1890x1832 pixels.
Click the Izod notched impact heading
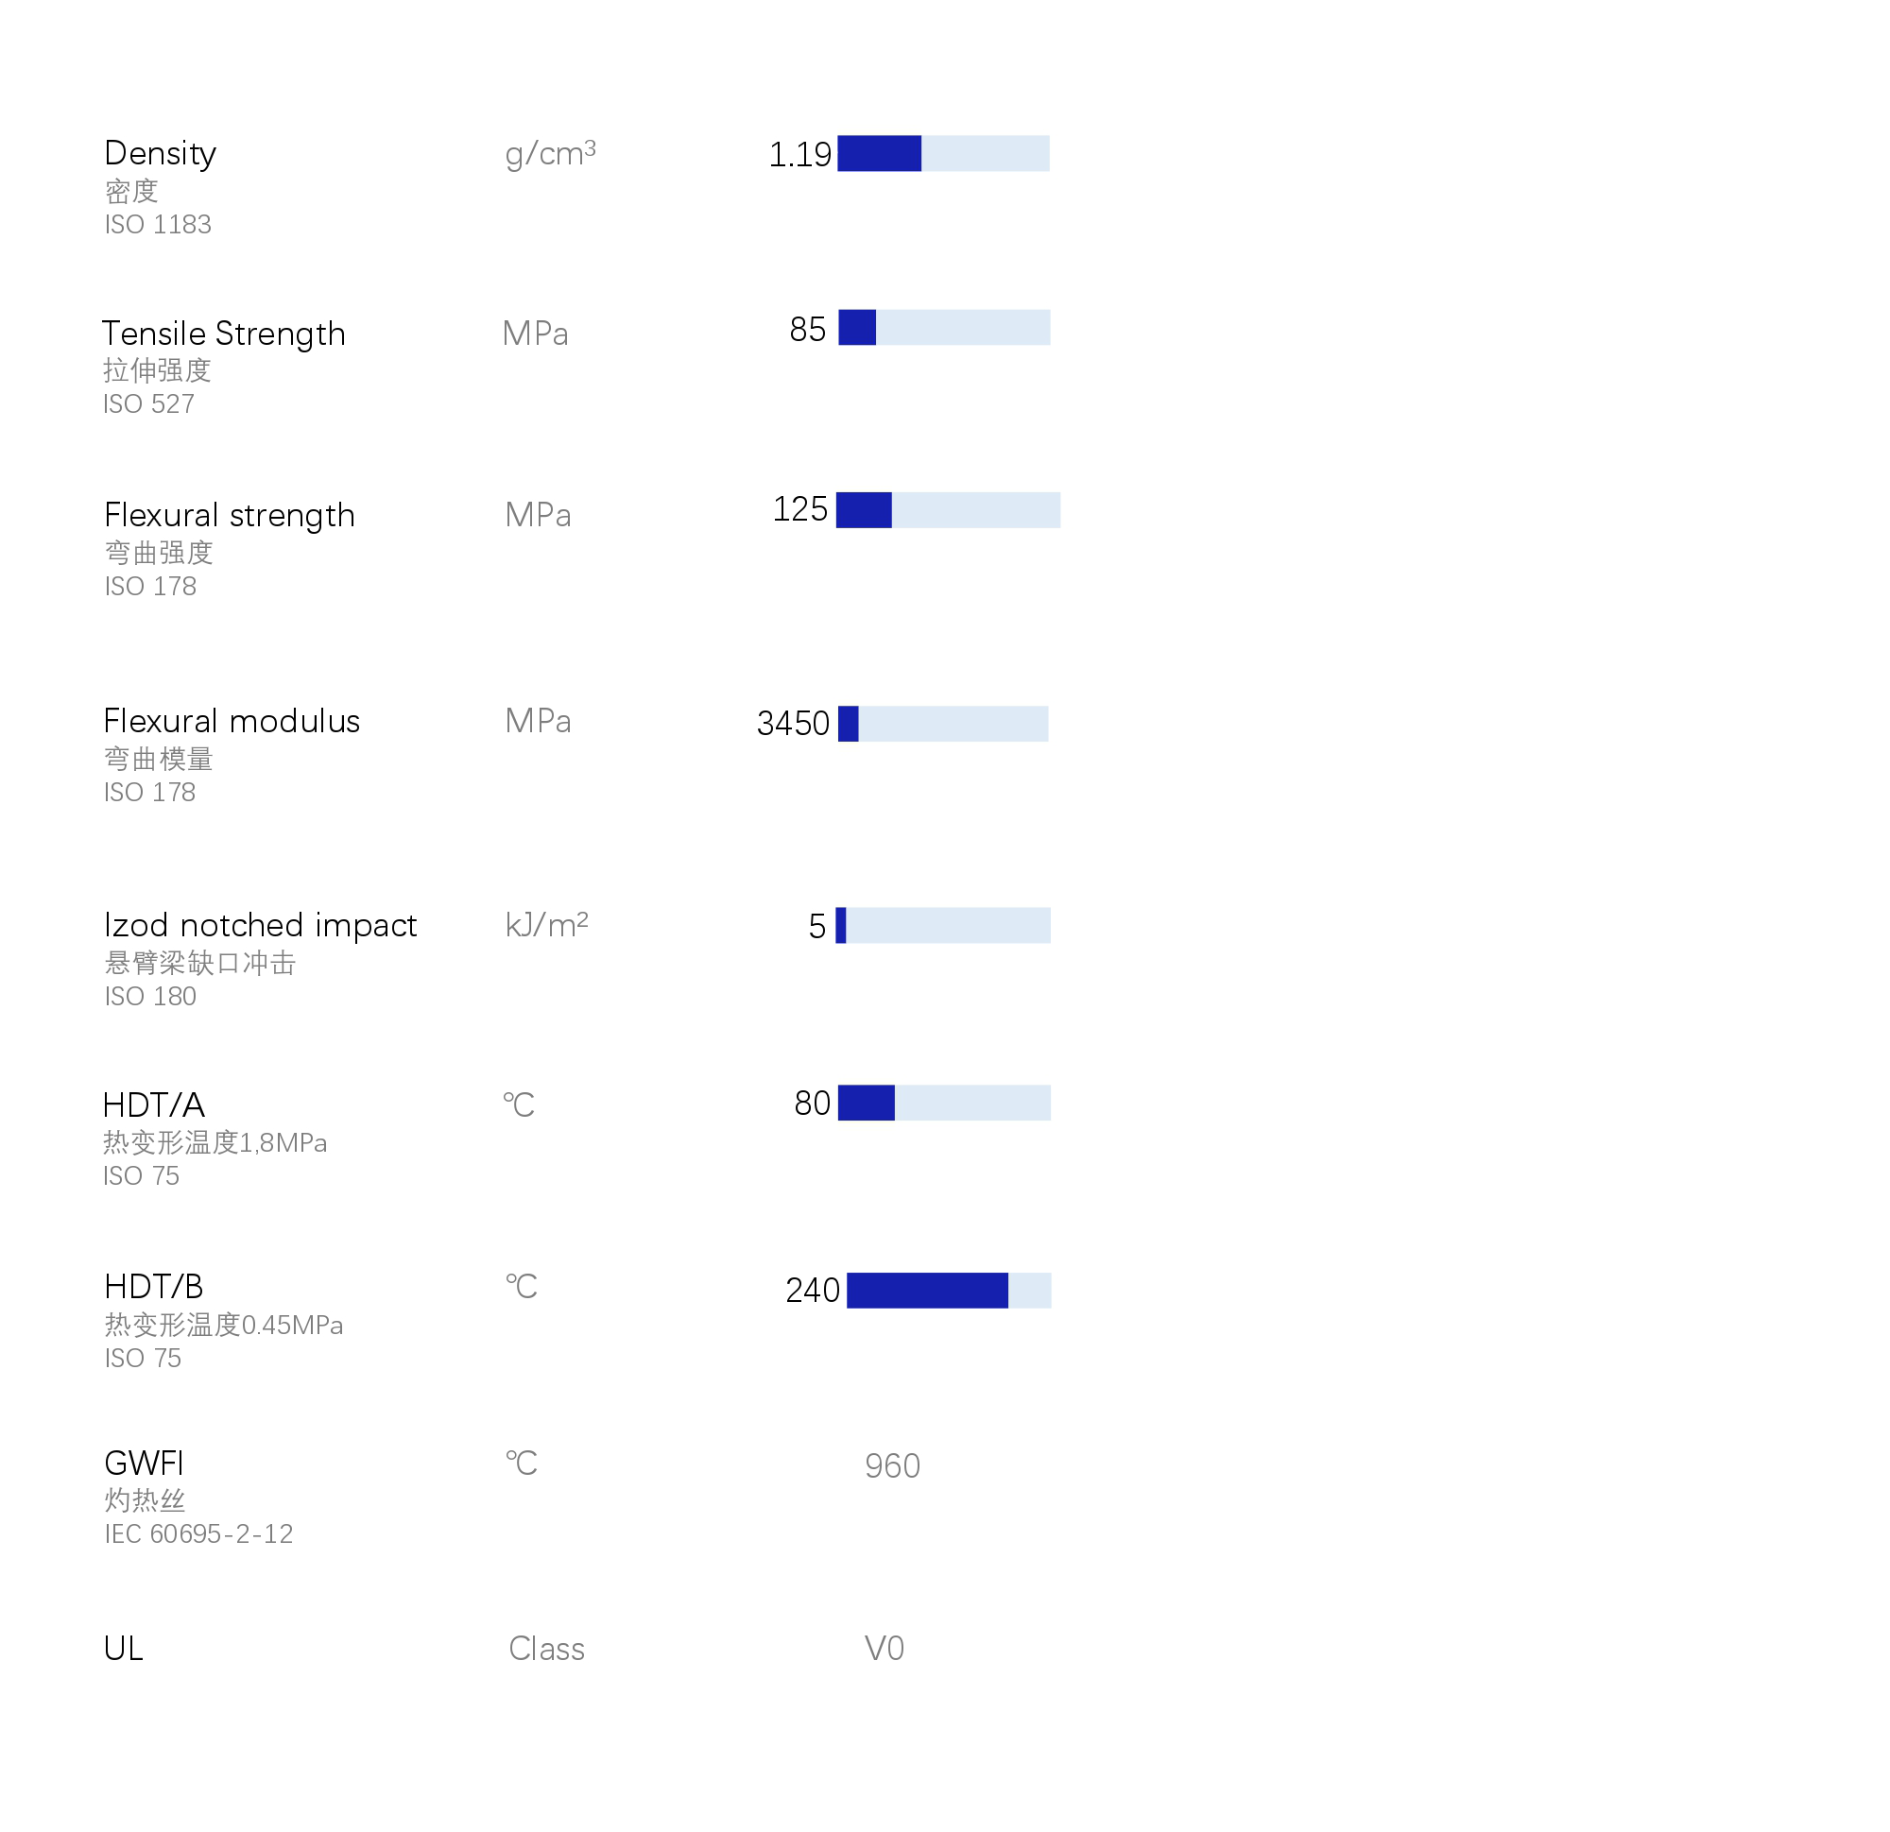click(261, 926)
